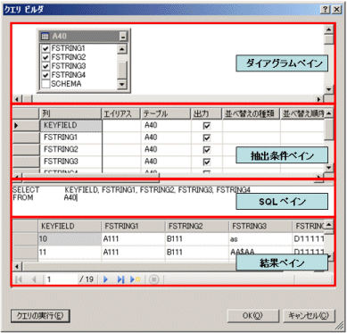Select 列 column header in criteria grid

(70, 113)
